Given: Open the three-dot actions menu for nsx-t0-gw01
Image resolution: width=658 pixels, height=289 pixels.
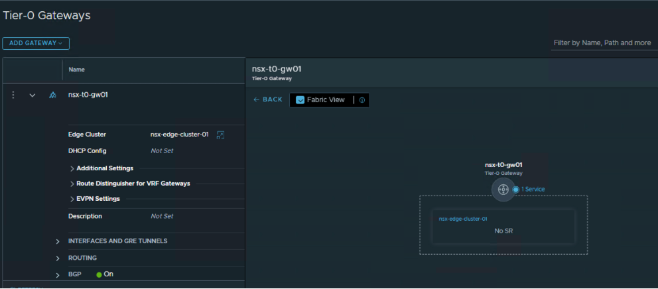Looking at the screenshot, I should pyautogui.click(x=13, y=95).
